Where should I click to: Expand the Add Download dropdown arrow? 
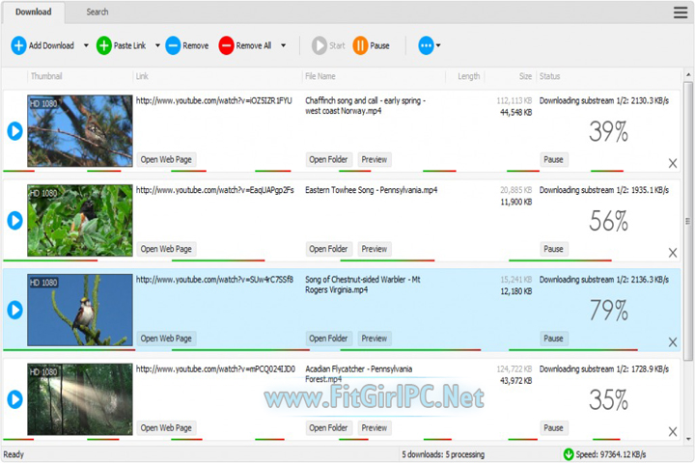pos(86,45)
